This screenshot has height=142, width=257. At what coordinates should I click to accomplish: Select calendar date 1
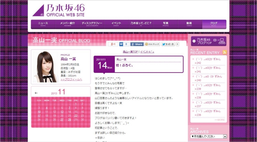(x=76, y=104)
